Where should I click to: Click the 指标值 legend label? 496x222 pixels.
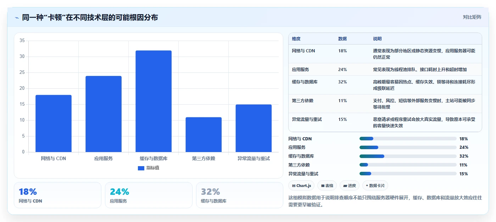[153, 168]
